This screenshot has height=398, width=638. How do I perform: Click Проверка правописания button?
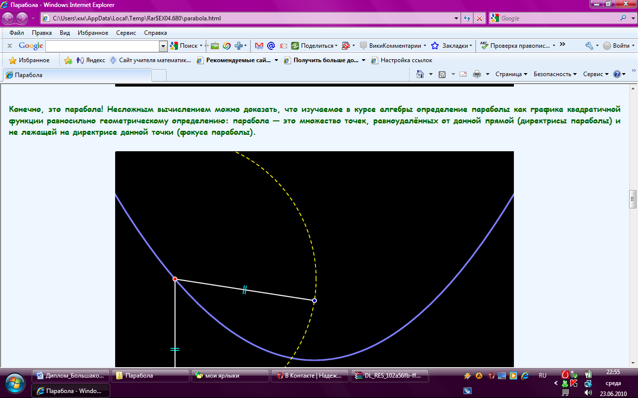(516, 46)
